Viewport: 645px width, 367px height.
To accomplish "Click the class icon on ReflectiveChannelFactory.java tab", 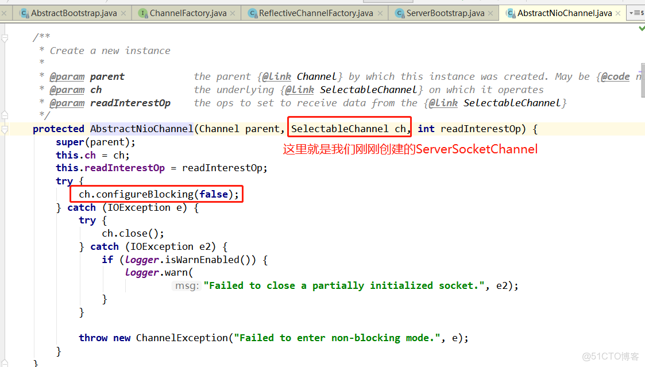I will pyautogui.click(x=253, y=14).
